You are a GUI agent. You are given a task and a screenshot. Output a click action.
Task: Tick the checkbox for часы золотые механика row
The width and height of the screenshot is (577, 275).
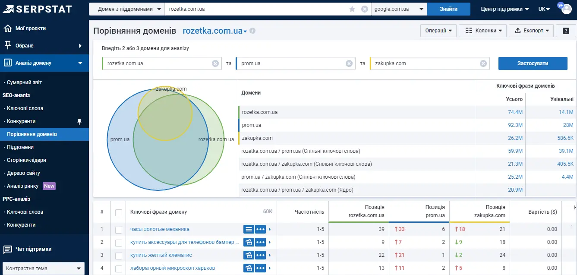(x=119, y=230)
